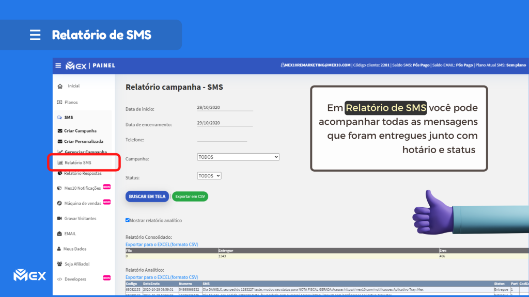Image resolution: width=529 pixels, height=297 pixels.
Task: Open the Campanha TODOS dropdown
Action: [238, 157]
